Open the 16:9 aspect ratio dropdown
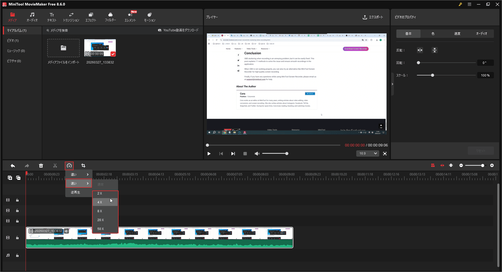Viewport: 502px width, 272px height. (367, 153)
